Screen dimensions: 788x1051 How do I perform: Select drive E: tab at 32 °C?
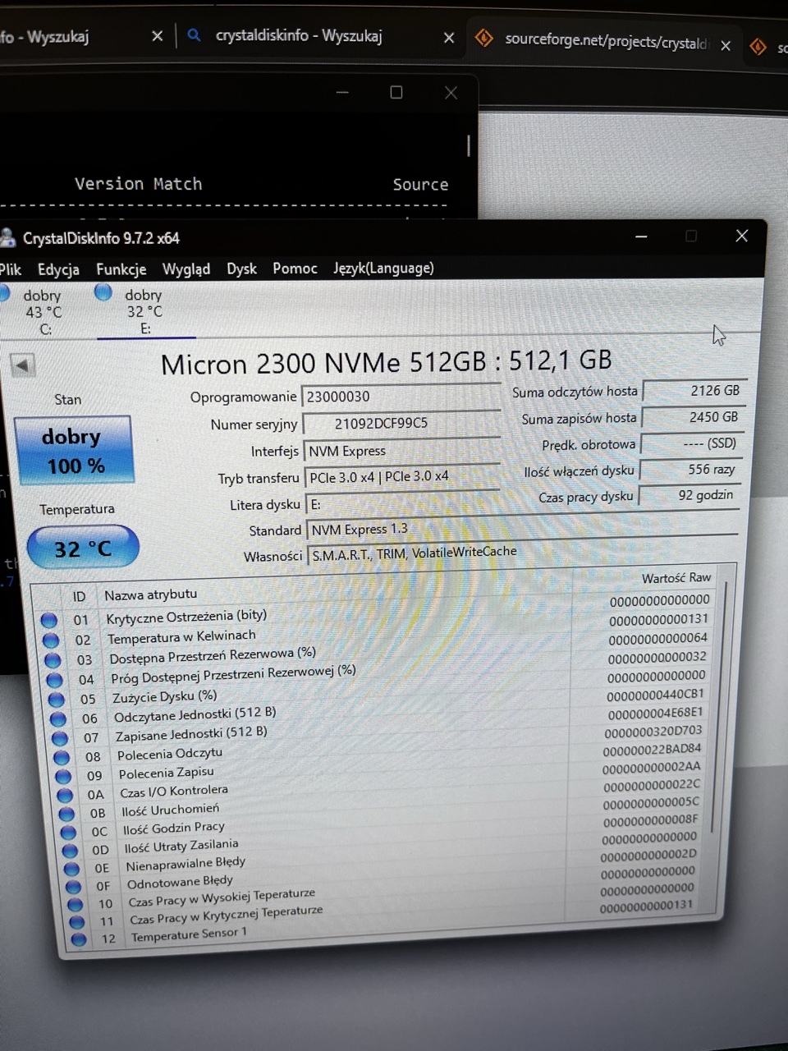pyautogui.click(x=144, y=311)
